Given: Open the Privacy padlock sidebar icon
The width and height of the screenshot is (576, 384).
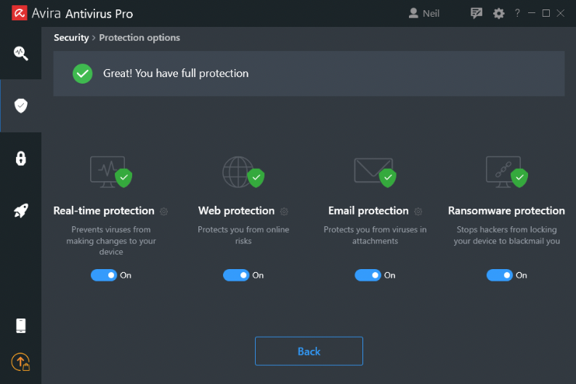Looking at the screenshot, I should 21,159.
